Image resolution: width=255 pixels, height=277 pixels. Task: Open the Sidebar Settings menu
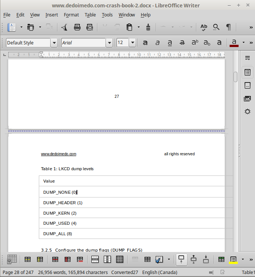pyautogui.click(x=248, y=58)
